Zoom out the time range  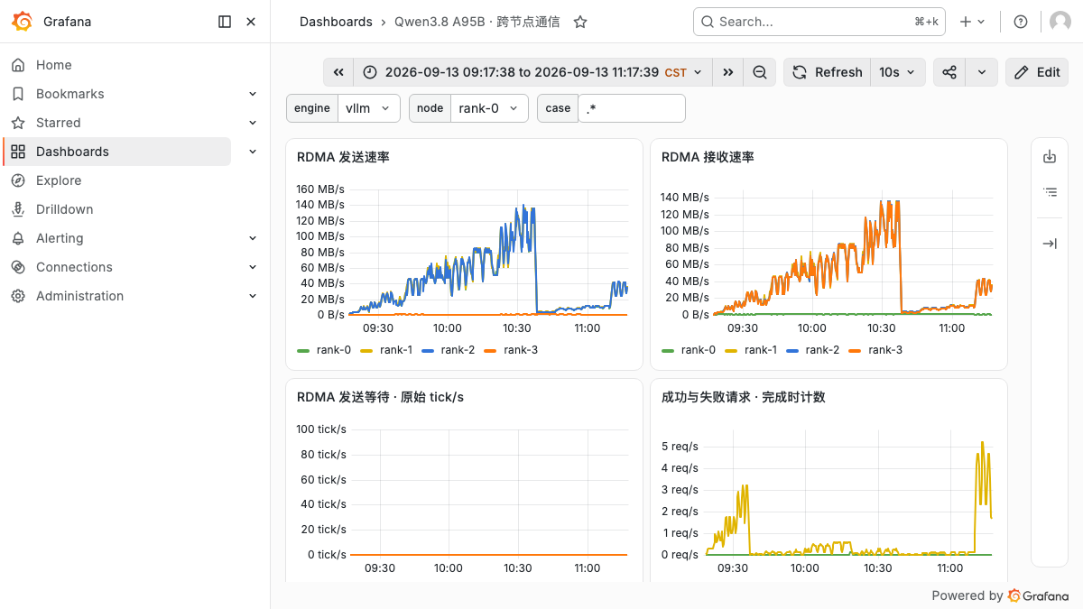pos(760,72)
